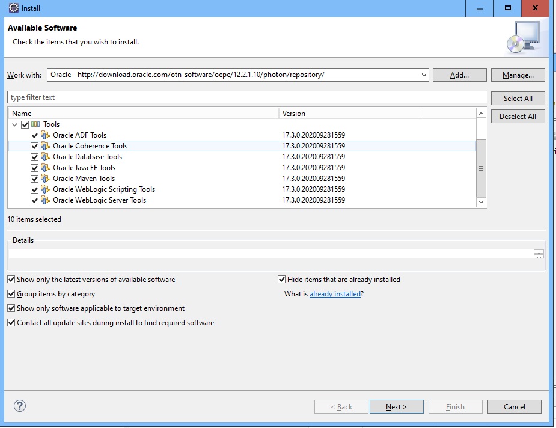
Task: Click the Oracle WebLogic Scripting Tools feature icon
Action: click(x=45, y=189)
